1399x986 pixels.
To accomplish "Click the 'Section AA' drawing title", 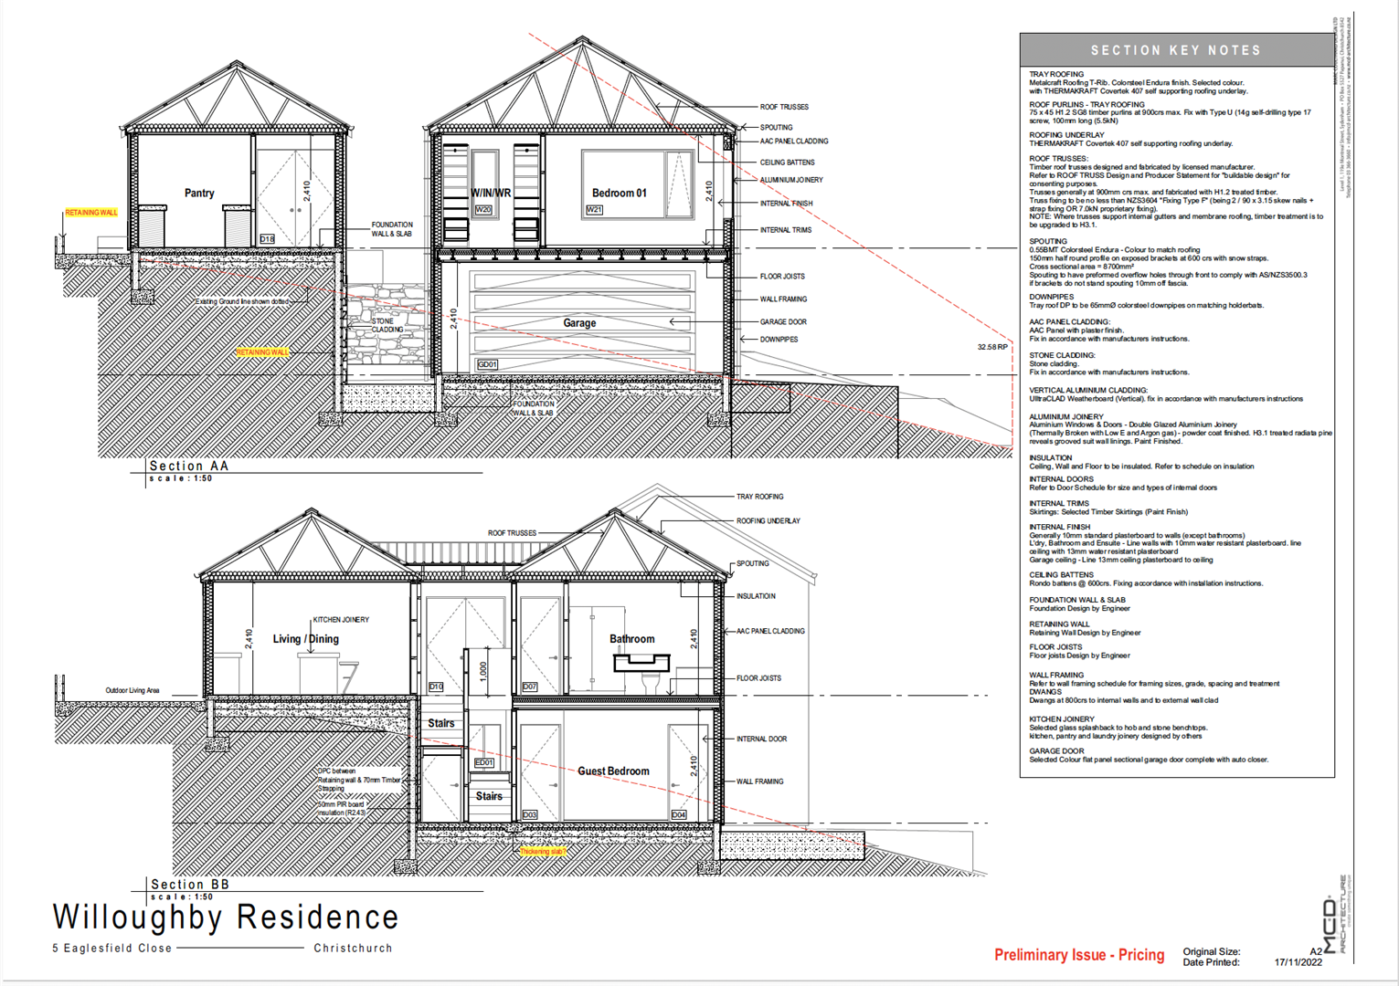I will click(x=189, y=466).
